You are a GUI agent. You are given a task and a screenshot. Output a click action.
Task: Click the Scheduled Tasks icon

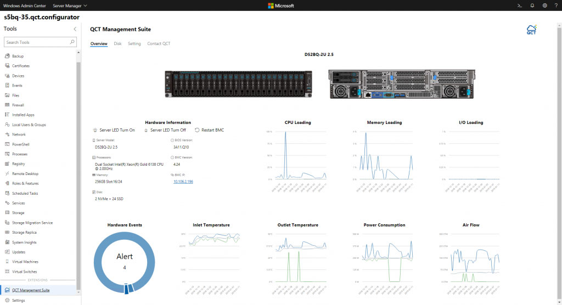click(7, 193)
